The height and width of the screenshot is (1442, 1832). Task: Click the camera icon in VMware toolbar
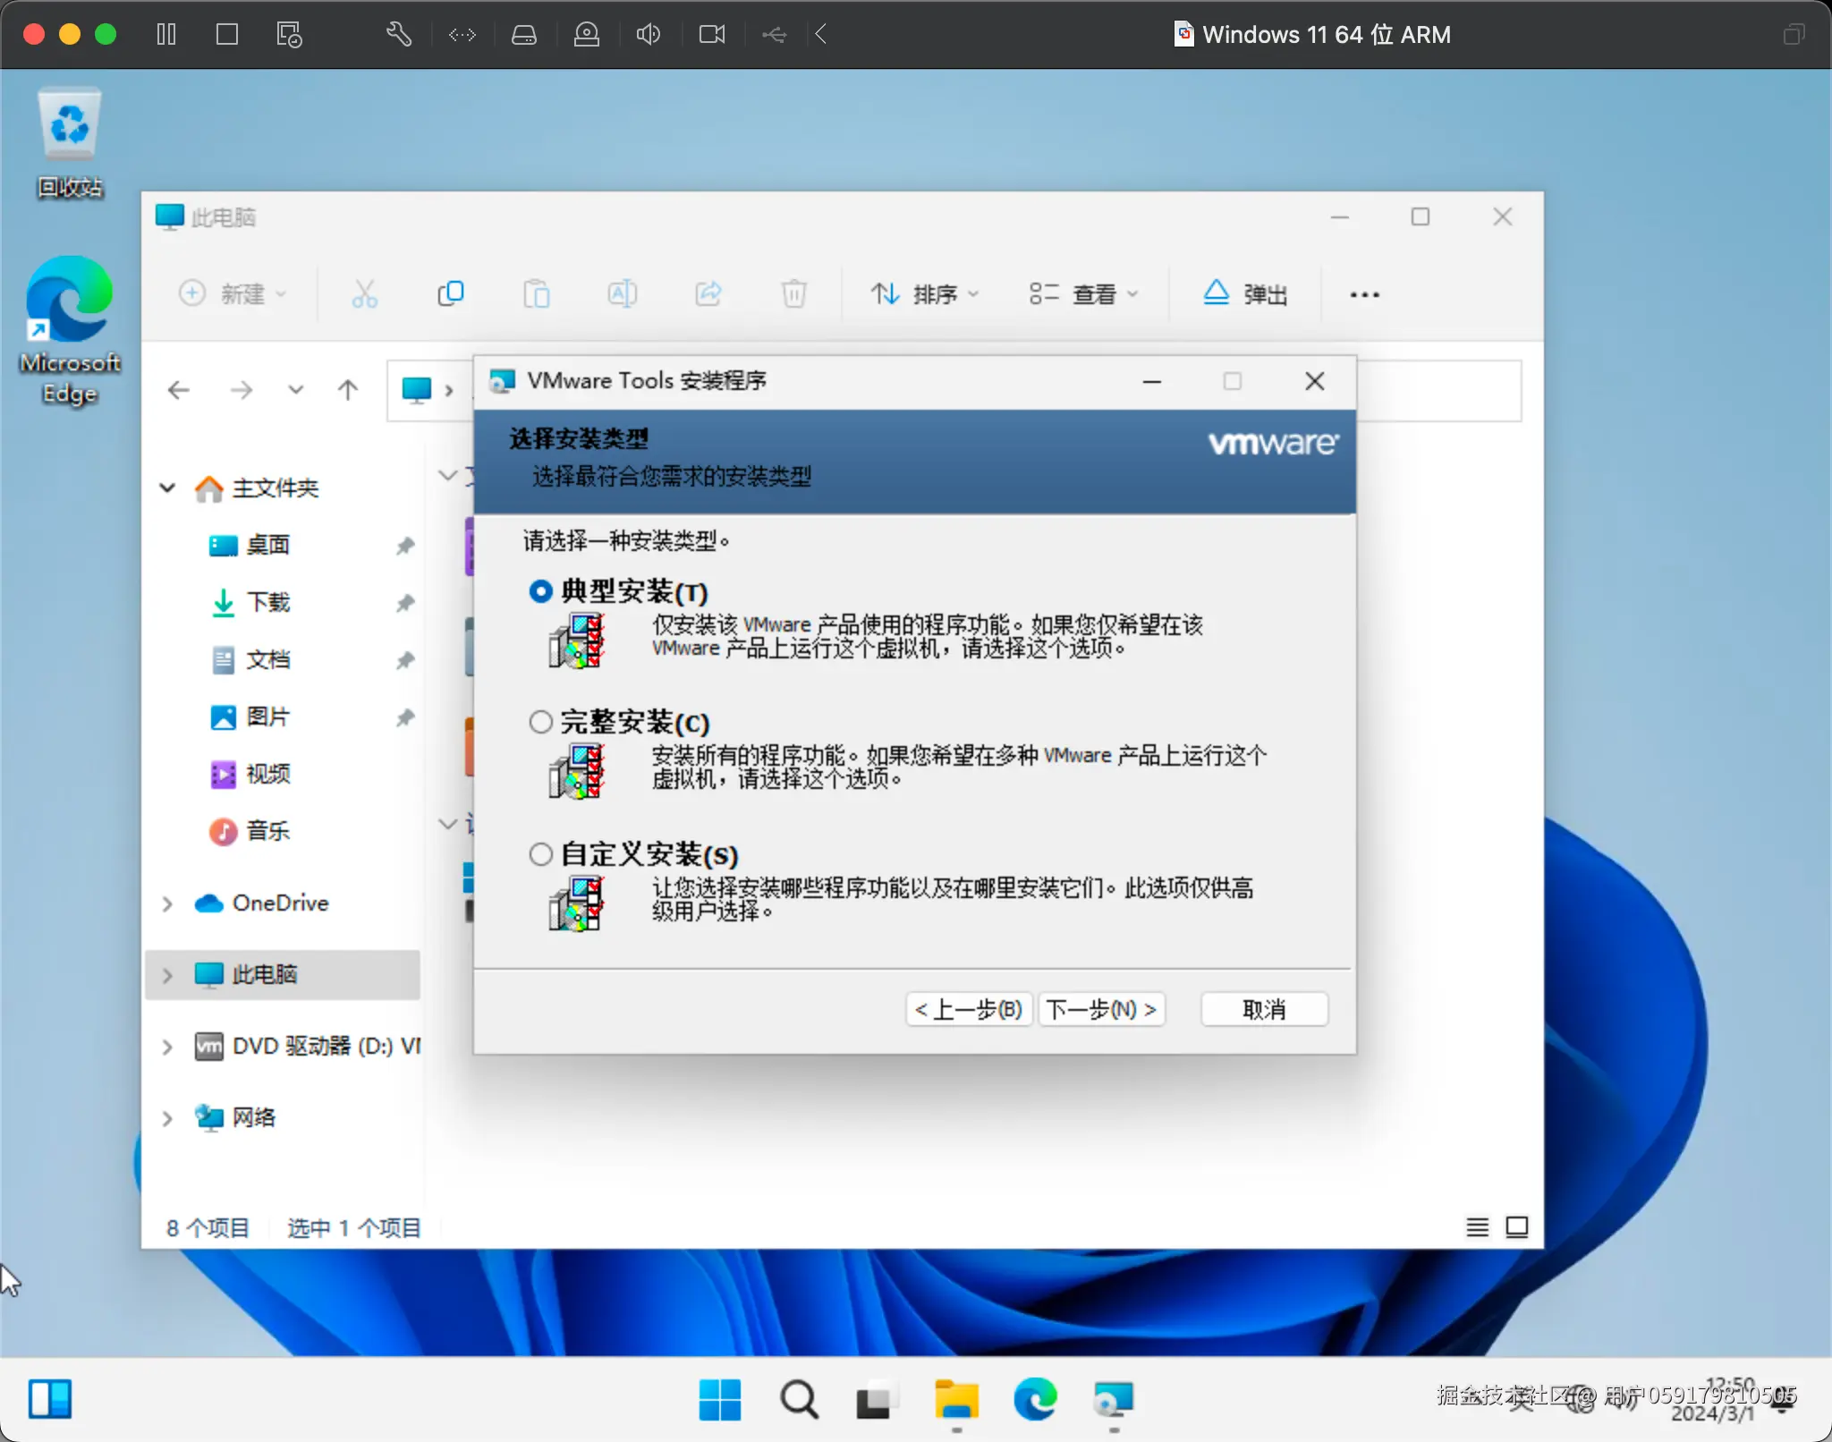coord(711,34)
